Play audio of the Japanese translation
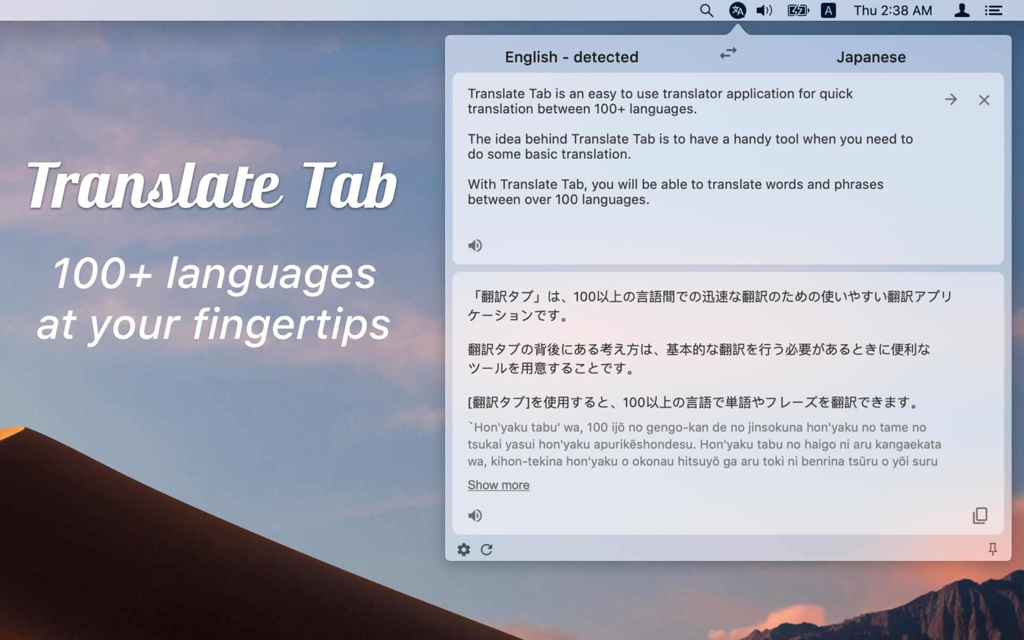 coord(475,515)
